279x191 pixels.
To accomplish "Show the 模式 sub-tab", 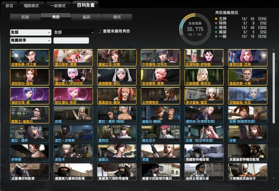I will [x=117, y=17].
